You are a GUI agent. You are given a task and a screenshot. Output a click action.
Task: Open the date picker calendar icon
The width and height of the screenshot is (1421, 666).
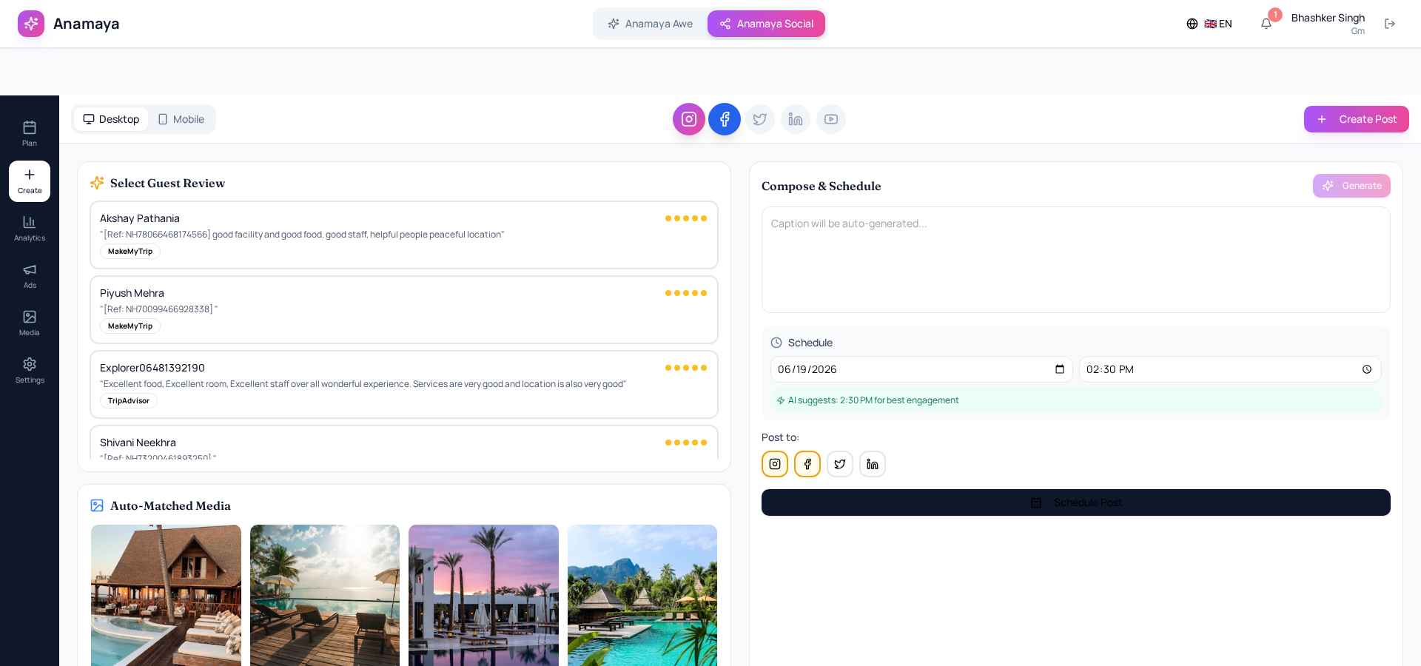click(x=1060, y=369)
